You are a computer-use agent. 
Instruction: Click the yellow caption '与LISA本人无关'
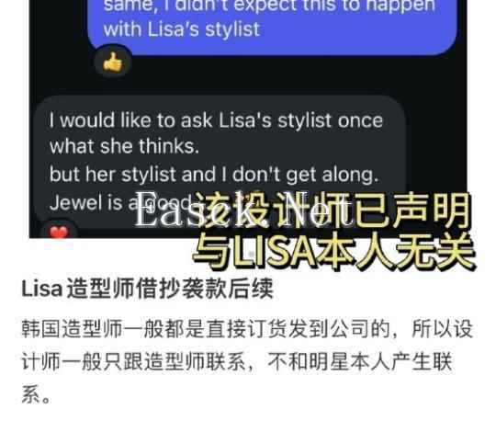(x=333, y=252)
